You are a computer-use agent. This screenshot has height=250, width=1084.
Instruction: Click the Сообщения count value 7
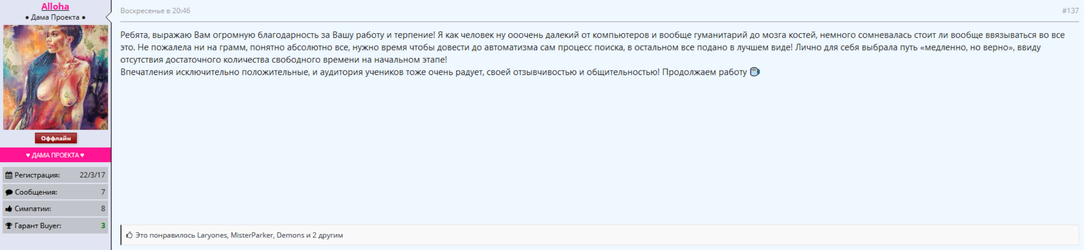tap(103, 192)
